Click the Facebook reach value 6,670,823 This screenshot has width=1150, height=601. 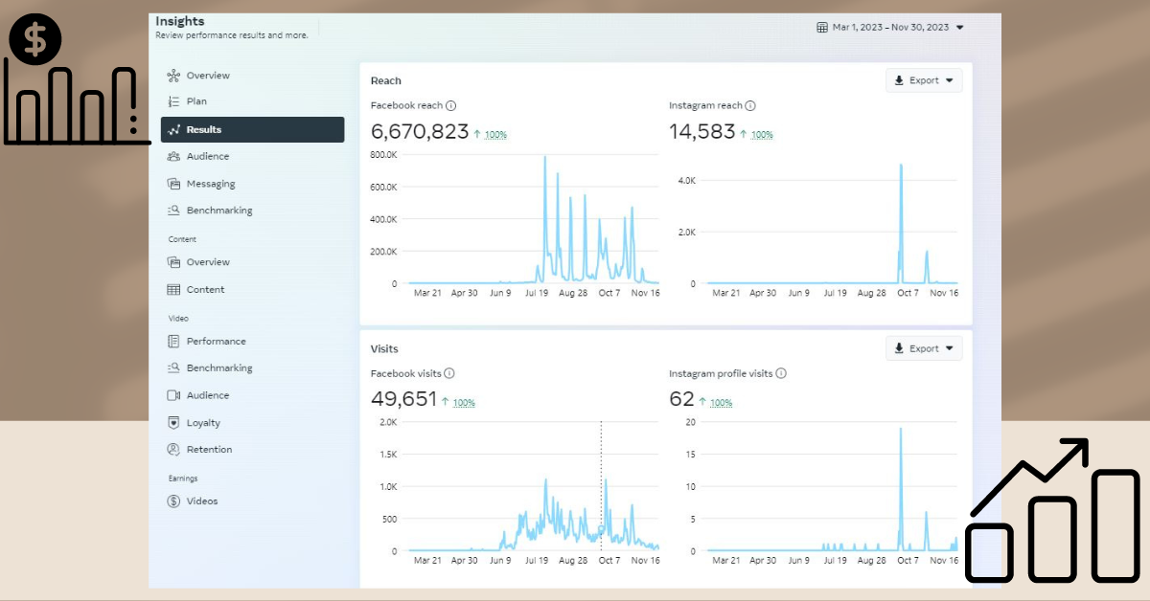[420, 132]
